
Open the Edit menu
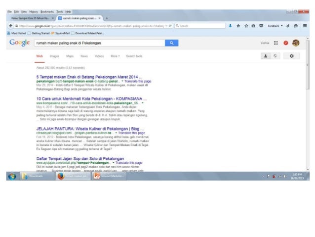tap(16, 12)
